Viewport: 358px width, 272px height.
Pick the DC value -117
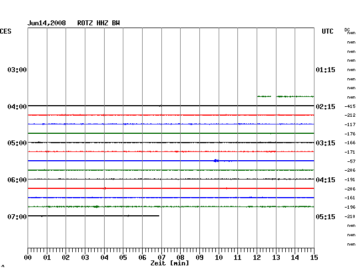pos(350,124)
